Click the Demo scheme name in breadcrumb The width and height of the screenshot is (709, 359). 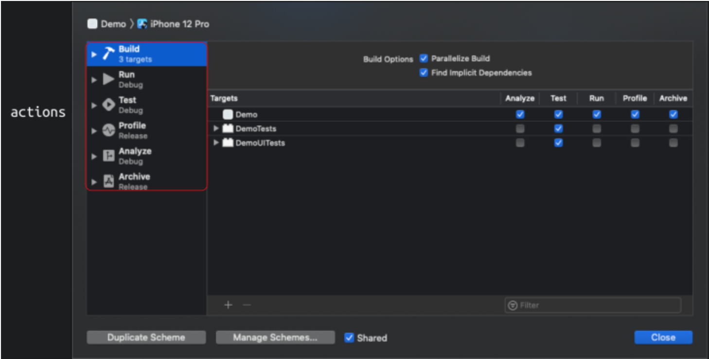pyautogui.click(x=113, y=24)
